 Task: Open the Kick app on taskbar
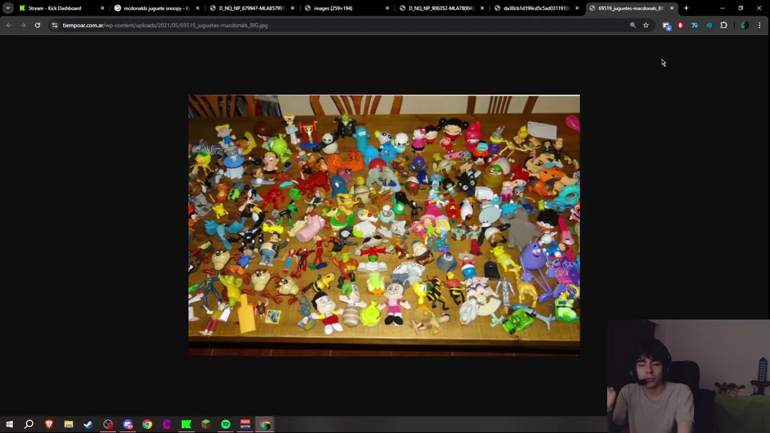click(x=186, y=425)
